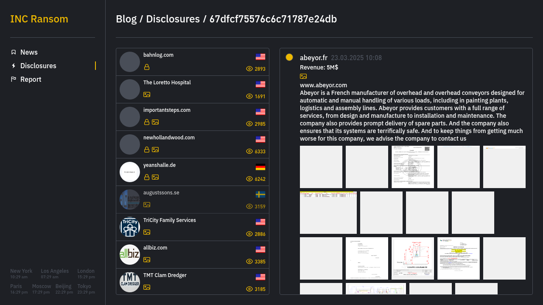This screenshot has width=543, height=305.
Task: Click the INC Ransom site title
Action: 39,19
